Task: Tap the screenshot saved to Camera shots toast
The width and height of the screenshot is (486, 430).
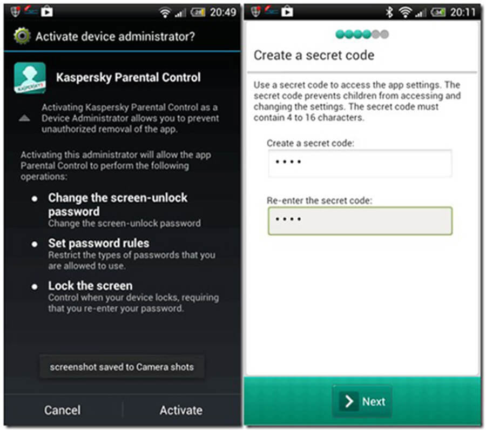Action: [122, 367]
